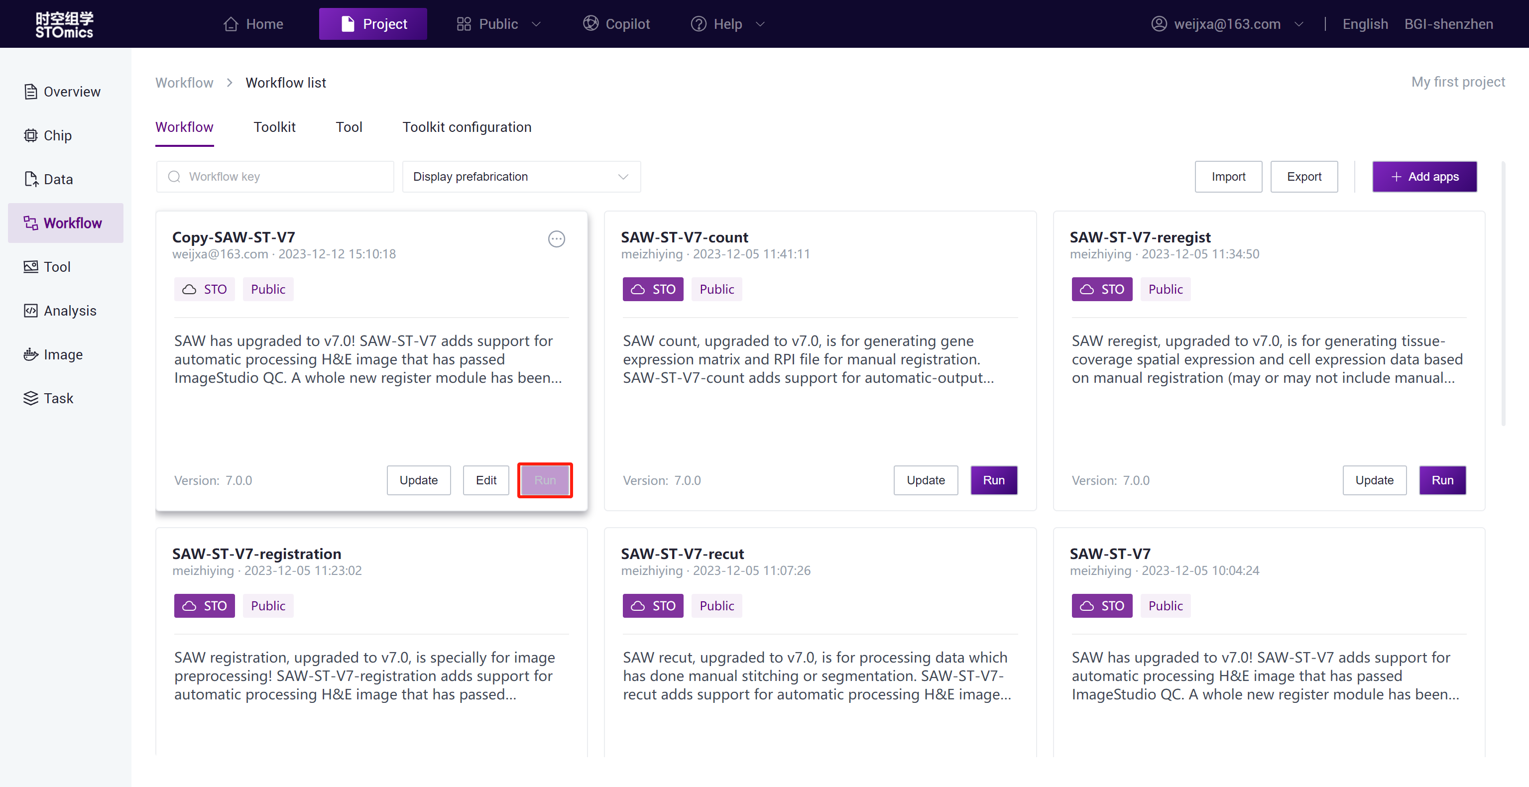Switch to the Toolkit tab

pos(274,127)
